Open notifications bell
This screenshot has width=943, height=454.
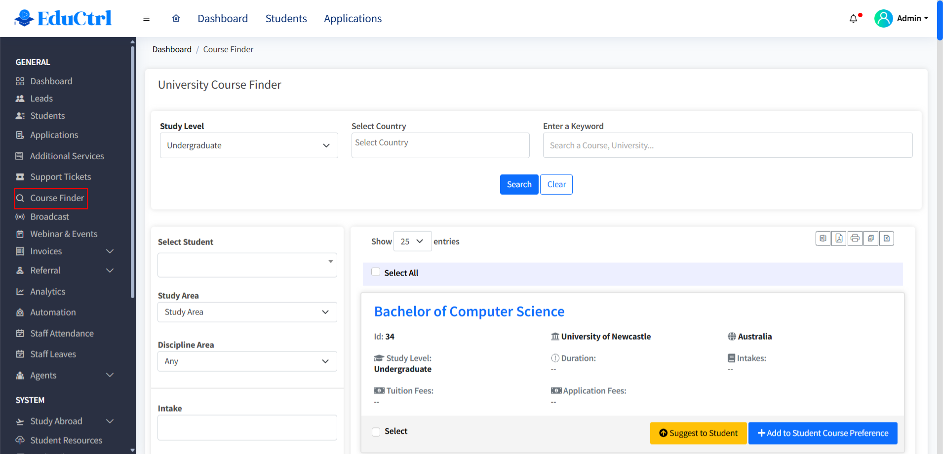coord(853,19)
